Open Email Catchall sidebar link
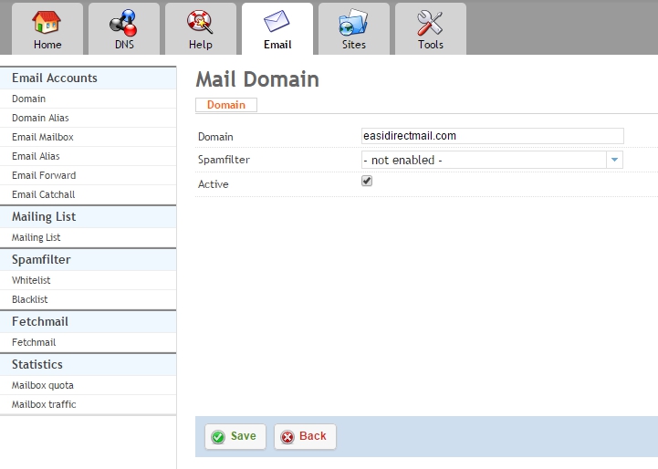 coord(43,194)
